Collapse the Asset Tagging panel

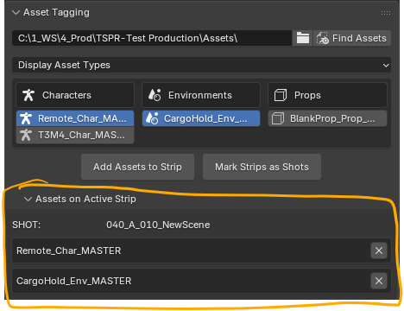pyautogui.click(x=16, y=13)
